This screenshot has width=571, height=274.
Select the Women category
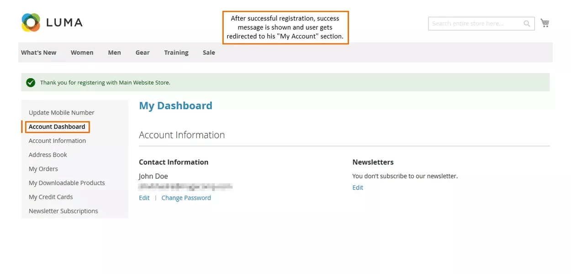coord(82,52)
